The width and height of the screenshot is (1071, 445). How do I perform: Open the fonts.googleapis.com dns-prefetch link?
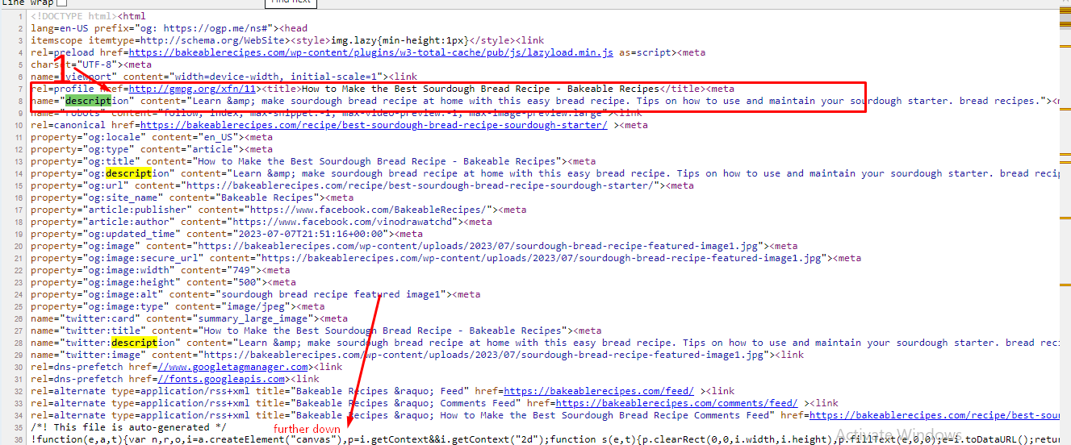[x=222, y=379]
